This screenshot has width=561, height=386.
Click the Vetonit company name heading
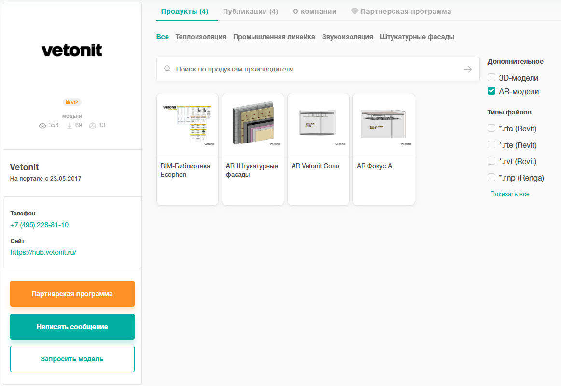[x=24, y=167]
